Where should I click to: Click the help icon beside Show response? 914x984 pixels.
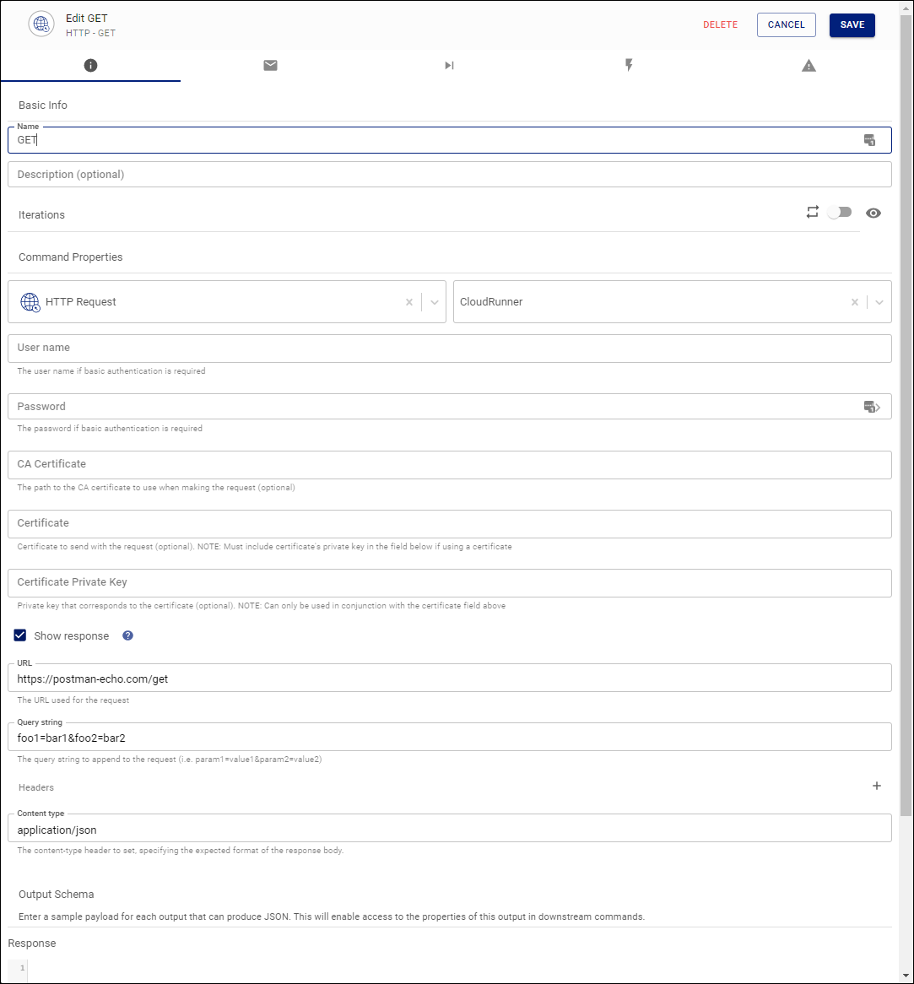tap(127, 635)
